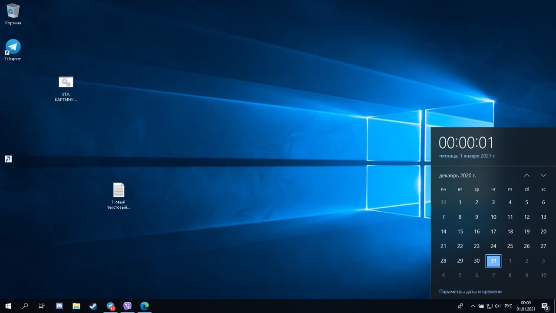The width and height of the screenshot is (556, 313).
Task: Select the unnamed shortcut icon on desktop
Action: click(x=8, y=160)
